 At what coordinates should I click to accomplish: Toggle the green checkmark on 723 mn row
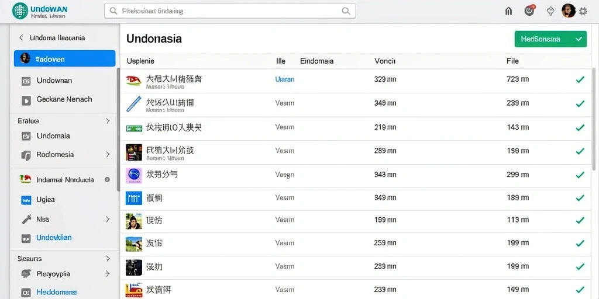click(580, 79)
